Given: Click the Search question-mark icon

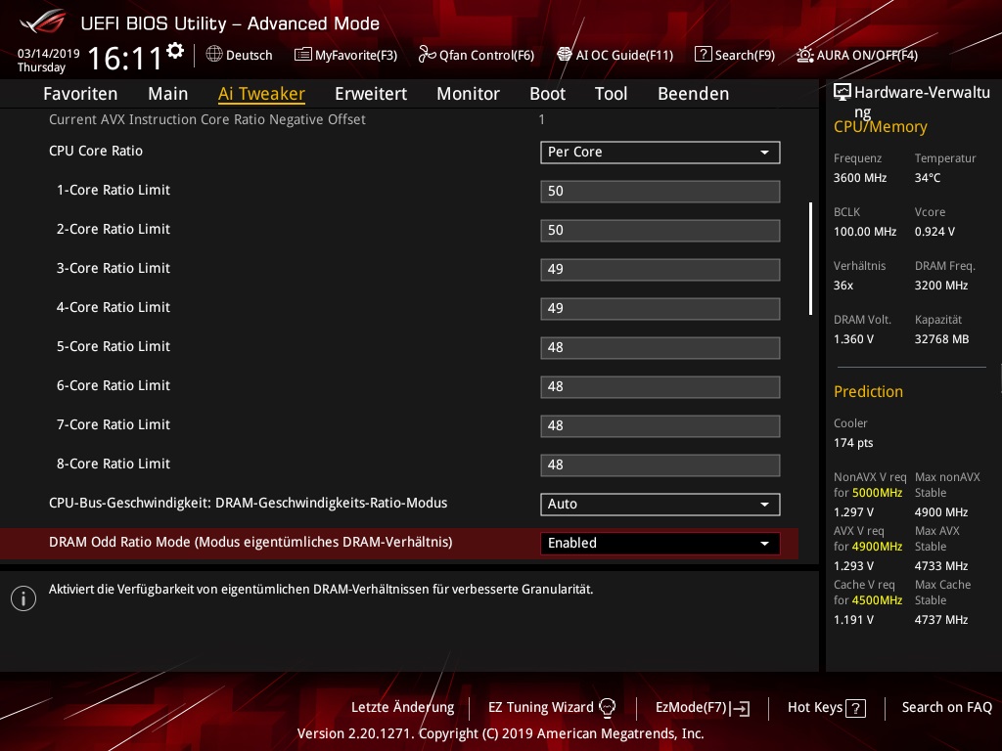Looking at the screenshot, I should [703, 55].
